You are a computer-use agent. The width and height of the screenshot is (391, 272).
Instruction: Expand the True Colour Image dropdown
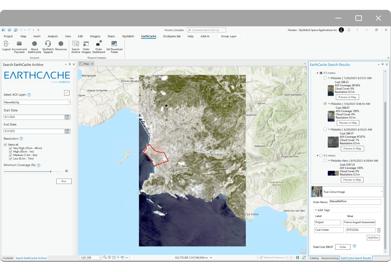tap(381, 192)
